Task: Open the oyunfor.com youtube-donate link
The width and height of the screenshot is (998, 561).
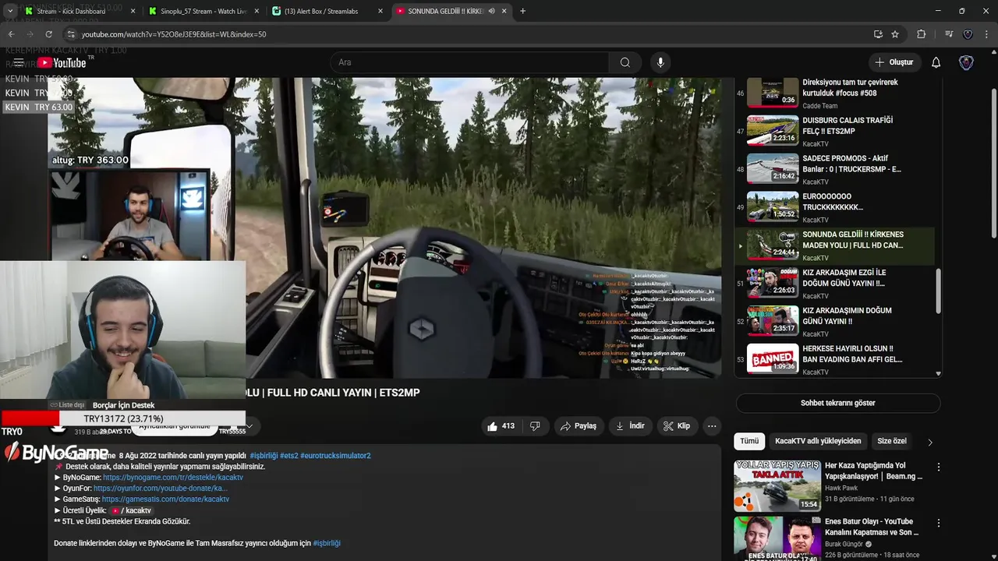Action: (160, 489)
